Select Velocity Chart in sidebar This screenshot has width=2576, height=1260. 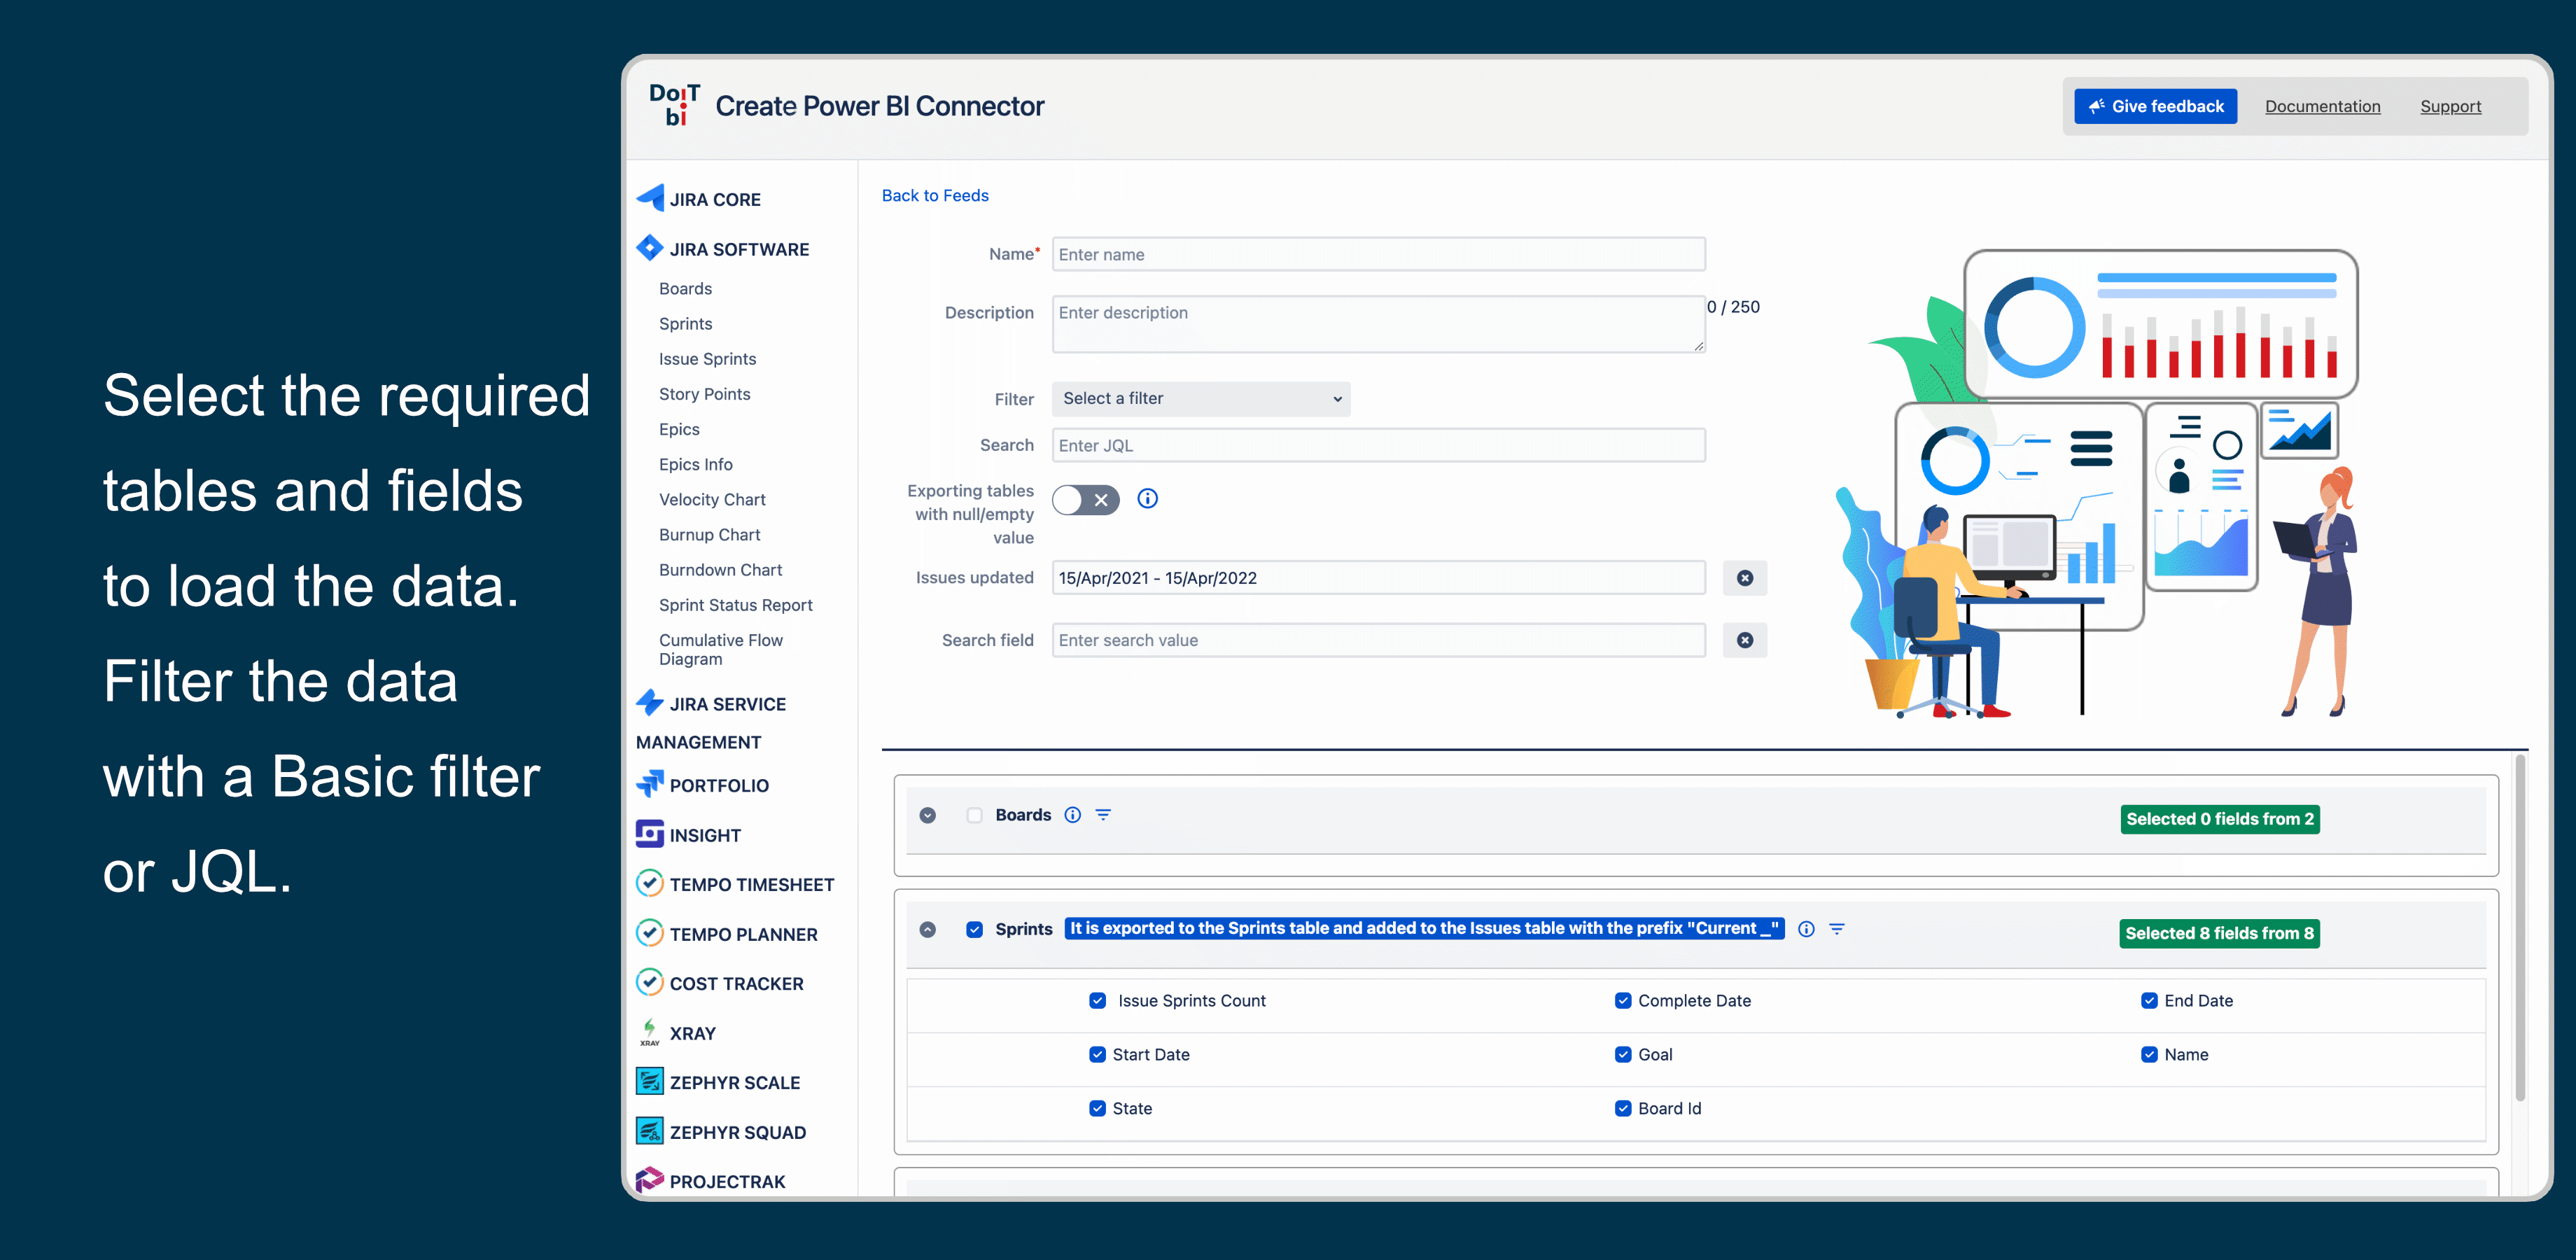(x=712, y=500)
